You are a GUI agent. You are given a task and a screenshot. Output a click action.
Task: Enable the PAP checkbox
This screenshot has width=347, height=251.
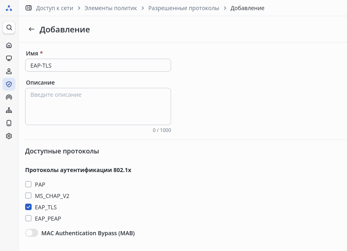[28, 185]
